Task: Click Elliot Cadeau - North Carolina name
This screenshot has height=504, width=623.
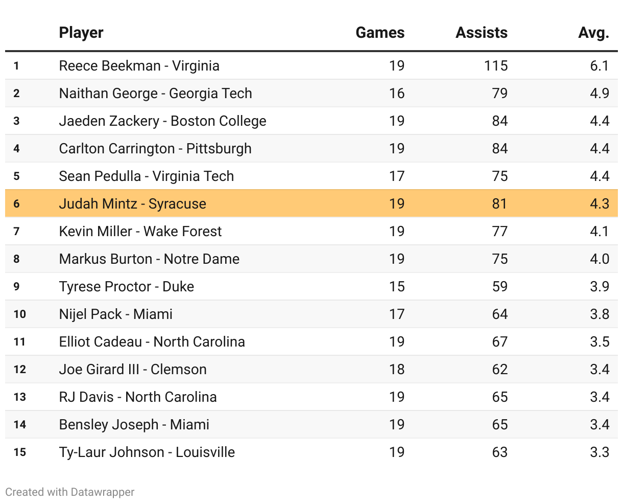Action: coord(152,342)
